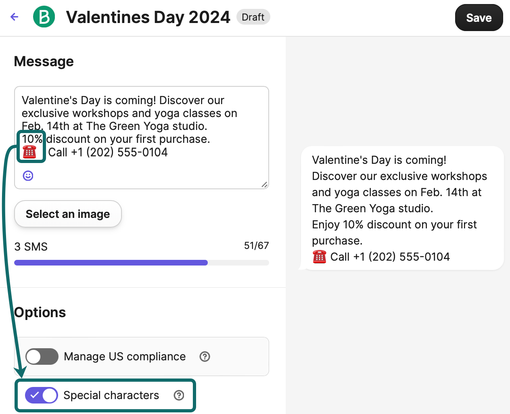Screen dimensions: 510x414
Task: Click the SMS character count progress bar
Action: (x=142, y=263)
